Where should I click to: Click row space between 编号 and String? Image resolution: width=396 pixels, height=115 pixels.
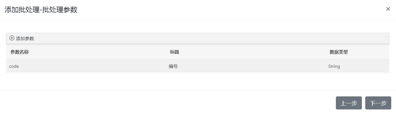[252, 66]
